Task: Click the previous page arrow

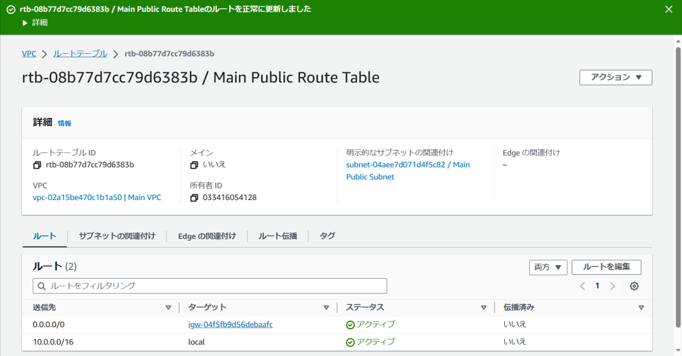Action: [582, 286]
